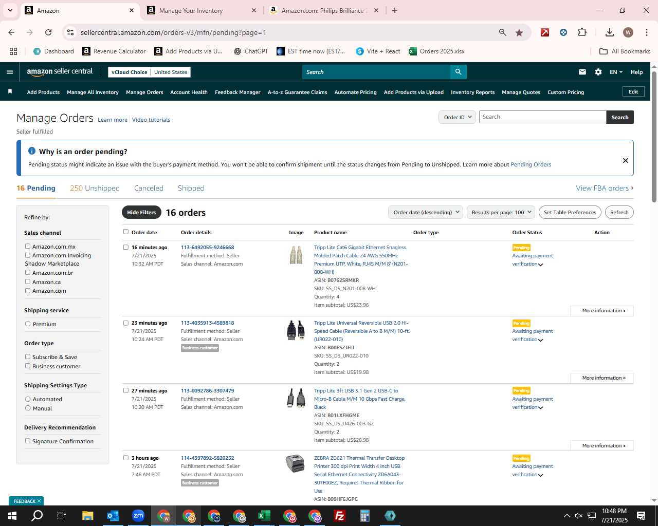Select the Automated shipping settings type
The width and height of the screenshot is (658, 526).
[28, 399]
